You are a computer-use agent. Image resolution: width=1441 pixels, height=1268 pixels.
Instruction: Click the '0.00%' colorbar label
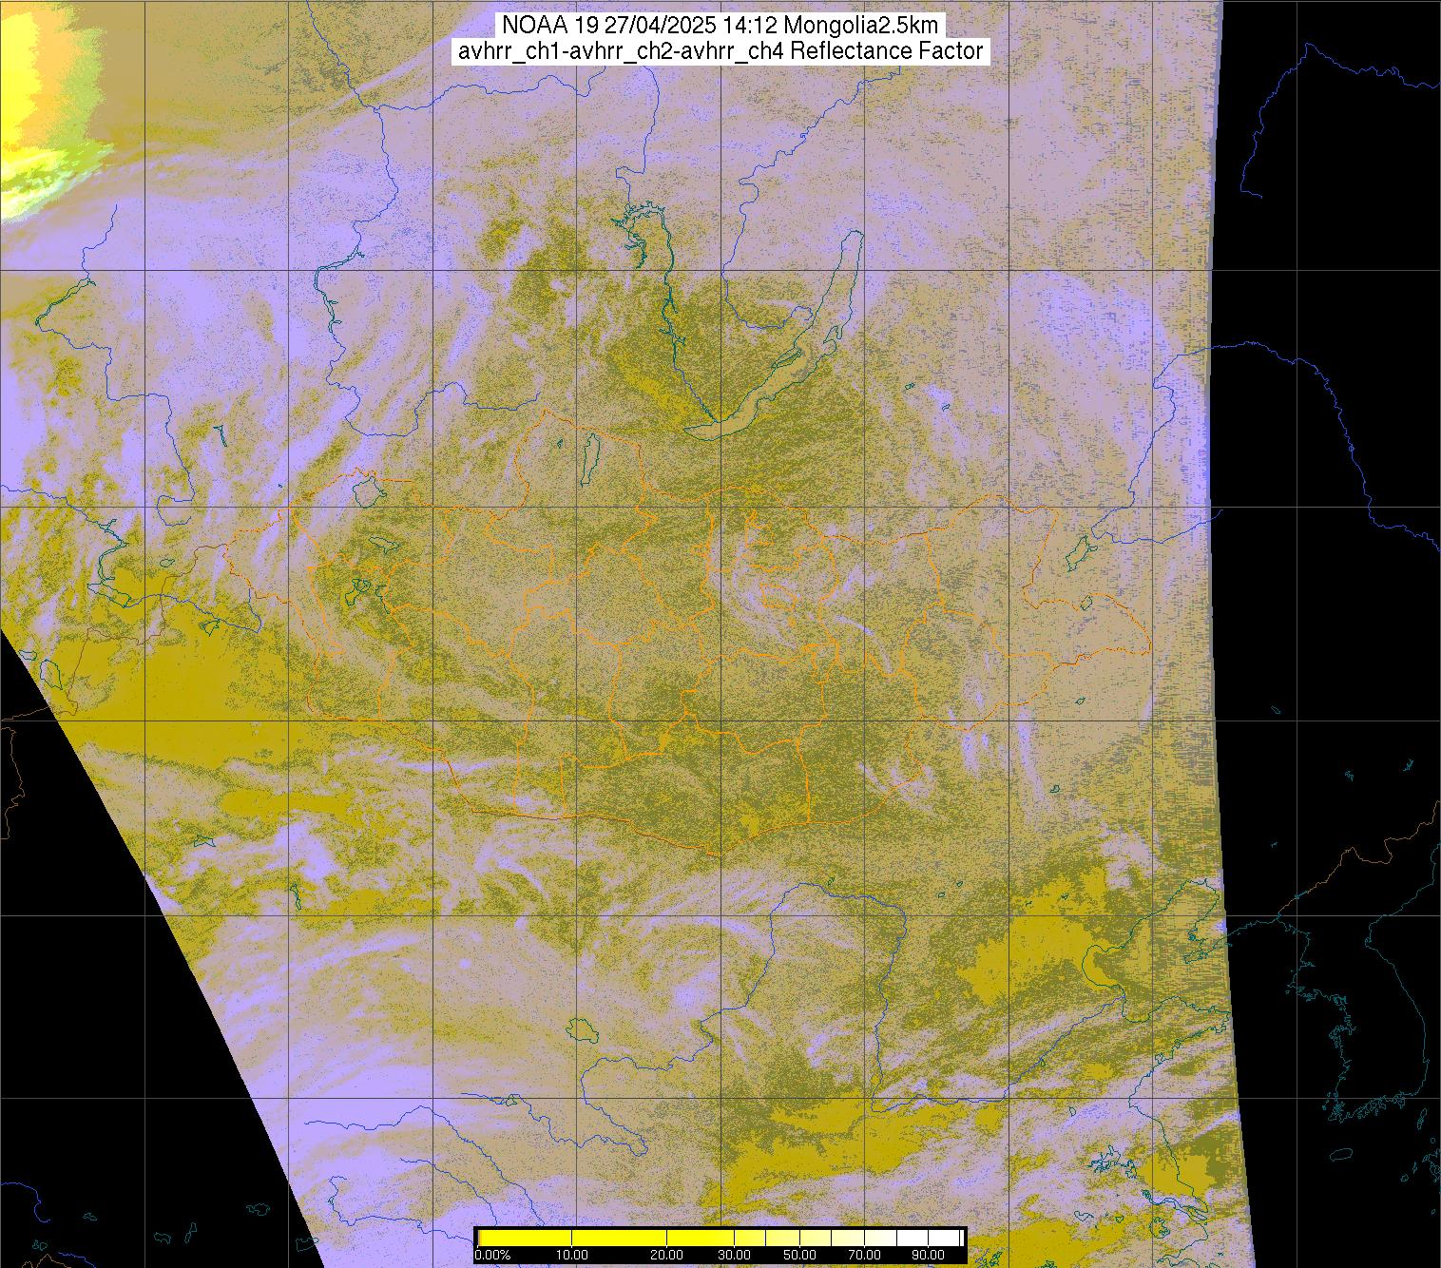[492, 1255]
